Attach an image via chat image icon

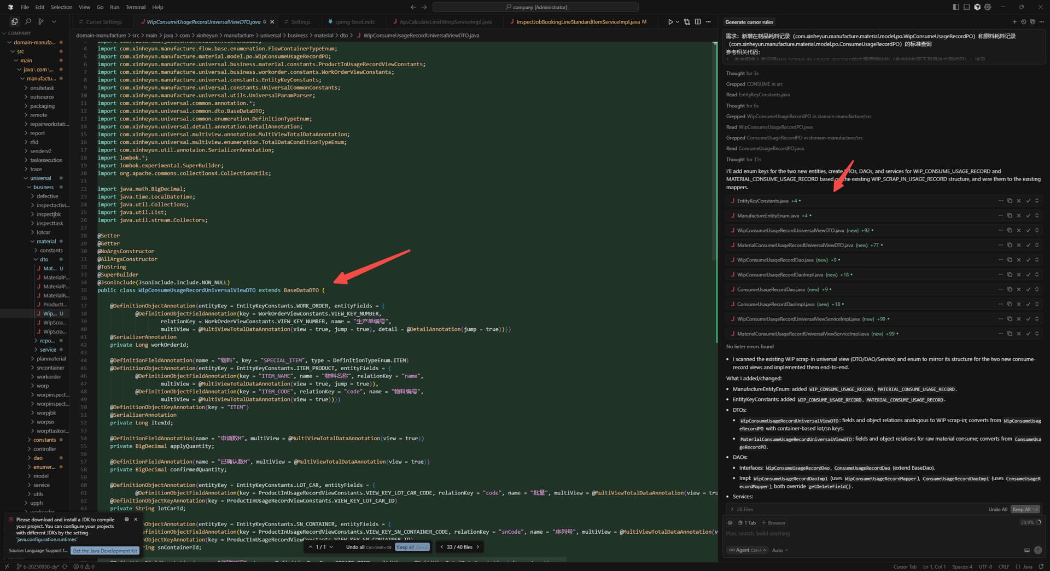[1026, 550]
